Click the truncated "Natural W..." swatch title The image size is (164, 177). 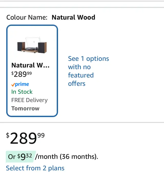pos(30,65)
